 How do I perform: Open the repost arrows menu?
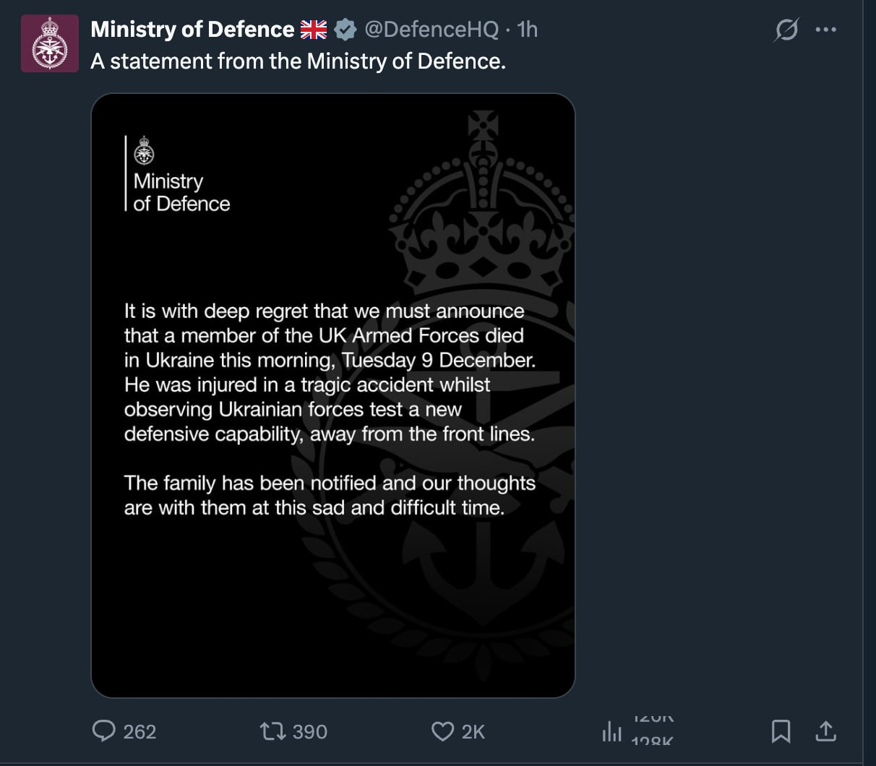pos(272,731)
